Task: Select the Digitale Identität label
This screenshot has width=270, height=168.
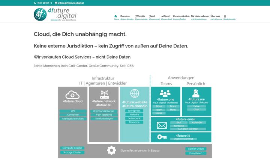Action: (x=183, y=139)
